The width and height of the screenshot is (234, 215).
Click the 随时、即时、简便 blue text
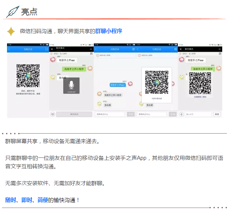(x=27, y=200)
